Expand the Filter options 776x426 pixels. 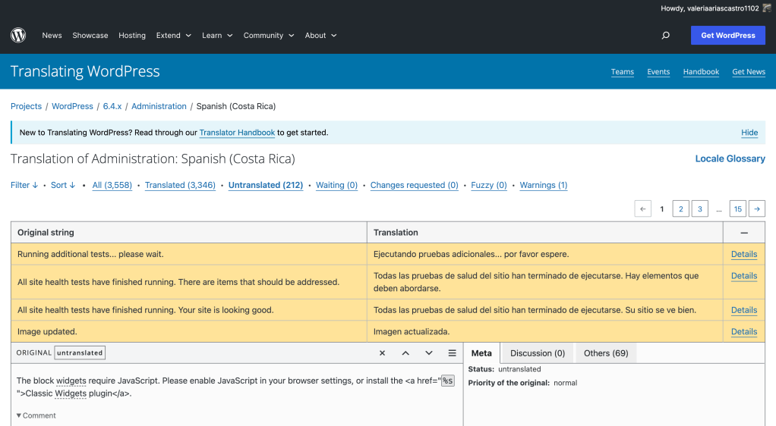click(24, 185)
